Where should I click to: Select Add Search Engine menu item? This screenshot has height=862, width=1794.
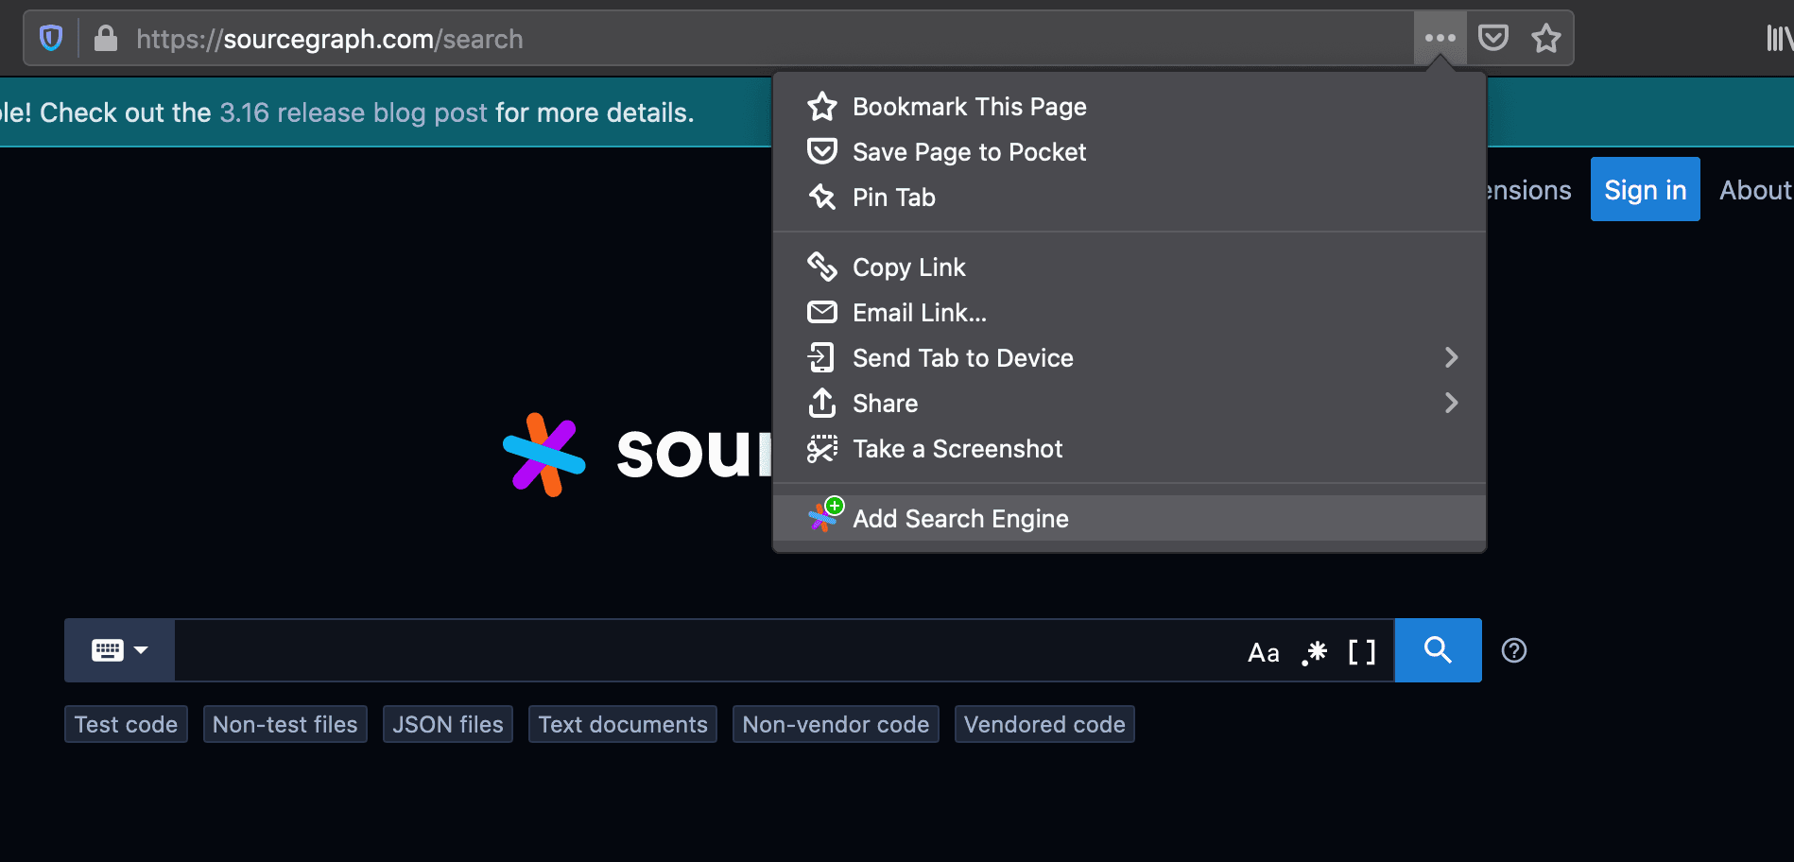(x=1130, y=519)
